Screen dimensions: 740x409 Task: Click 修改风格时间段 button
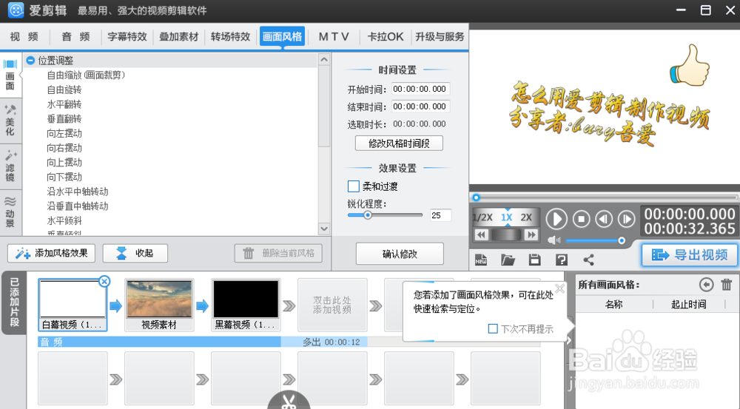click(399, 143)
